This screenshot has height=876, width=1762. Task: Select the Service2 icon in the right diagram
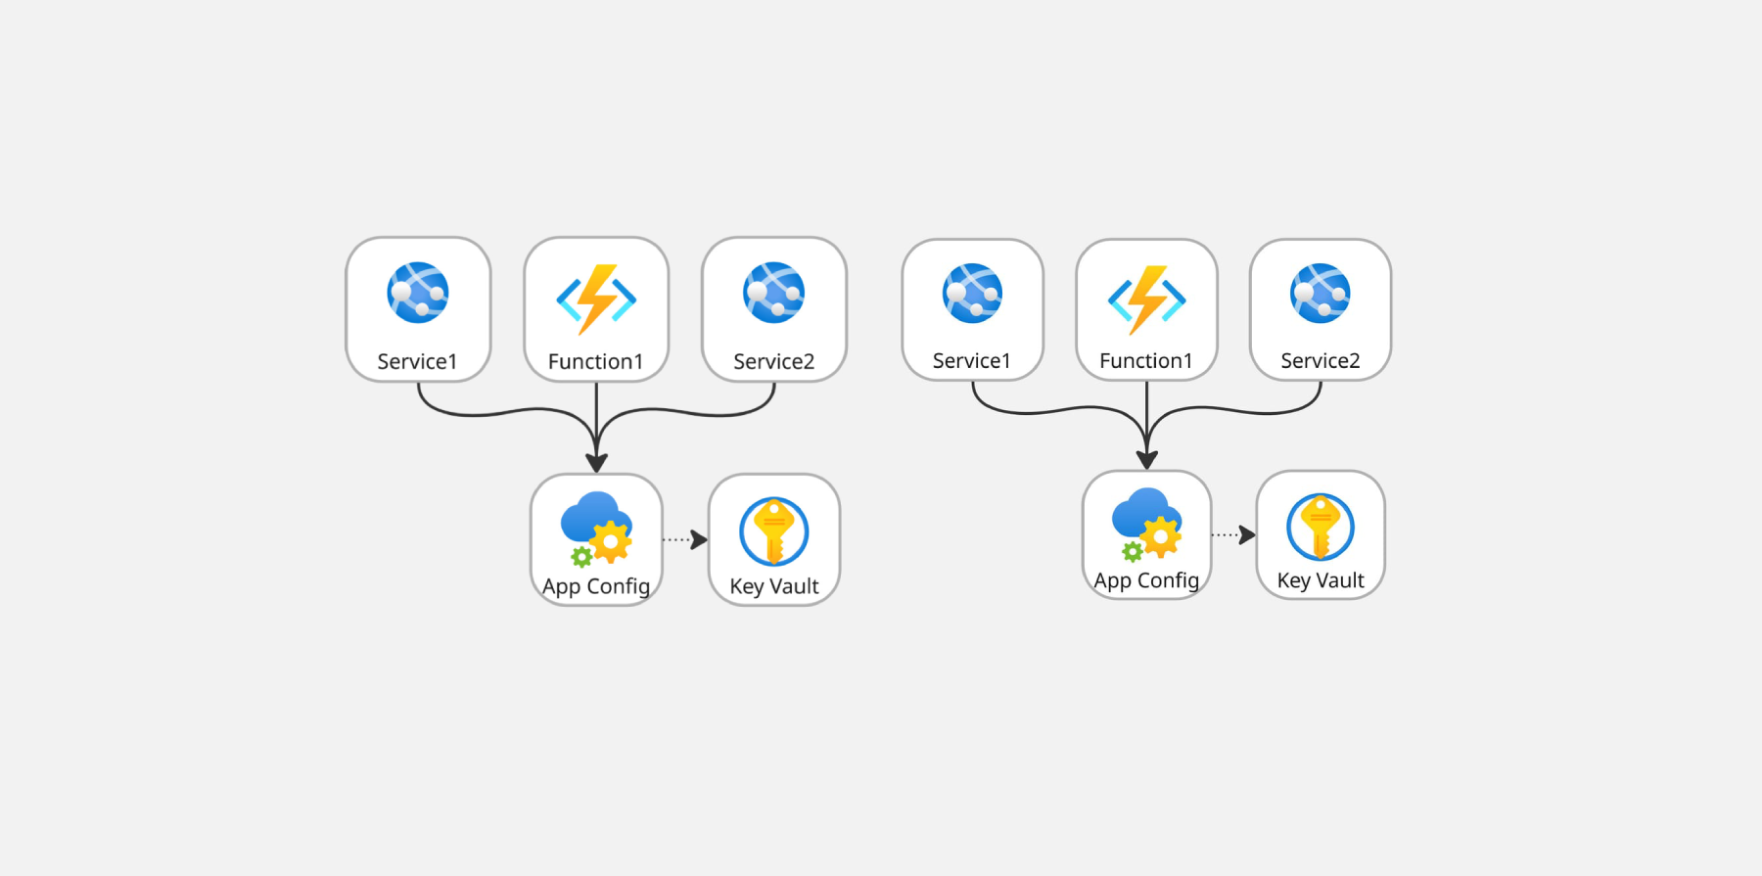[1321, 293]
